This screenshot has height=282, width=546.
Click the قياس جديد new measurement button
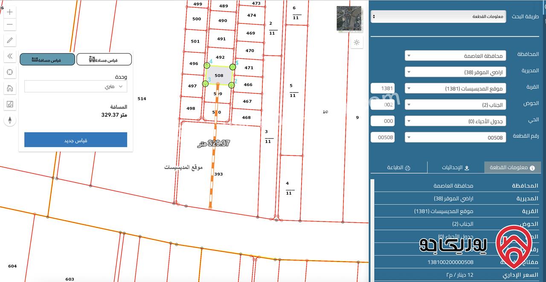pyautogui.click(x=76, y=140)
